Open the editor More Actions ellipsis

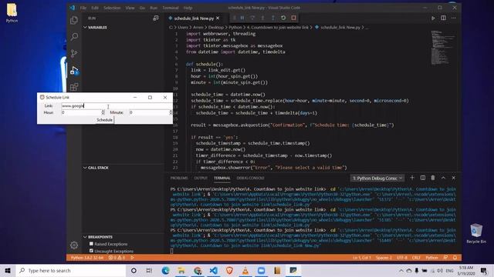coord(454,18)
